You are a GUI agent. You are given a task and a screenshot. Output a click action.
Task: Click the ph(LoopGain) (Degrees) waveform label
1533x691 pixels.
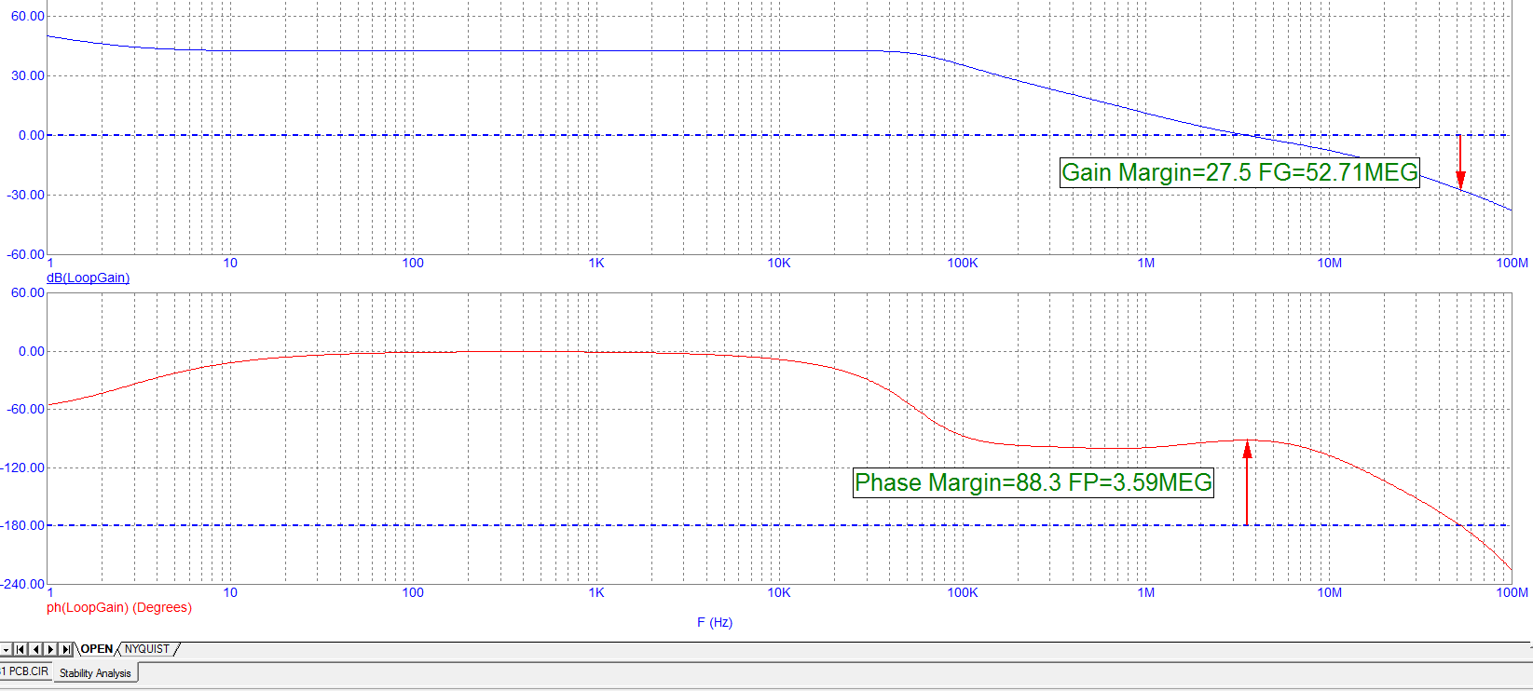[119, 607]
